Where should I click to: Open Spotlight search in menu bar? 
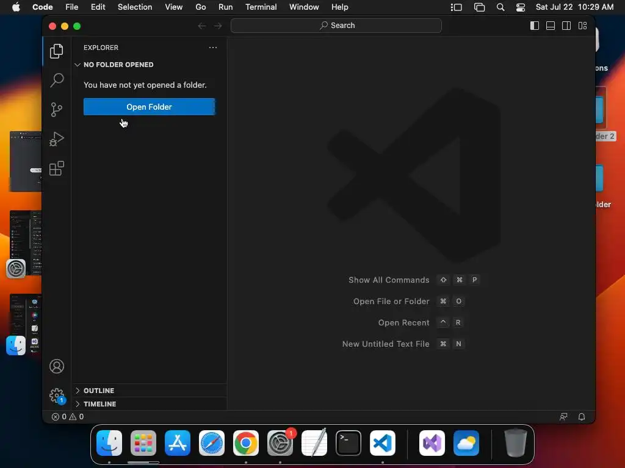click(500, 7)
